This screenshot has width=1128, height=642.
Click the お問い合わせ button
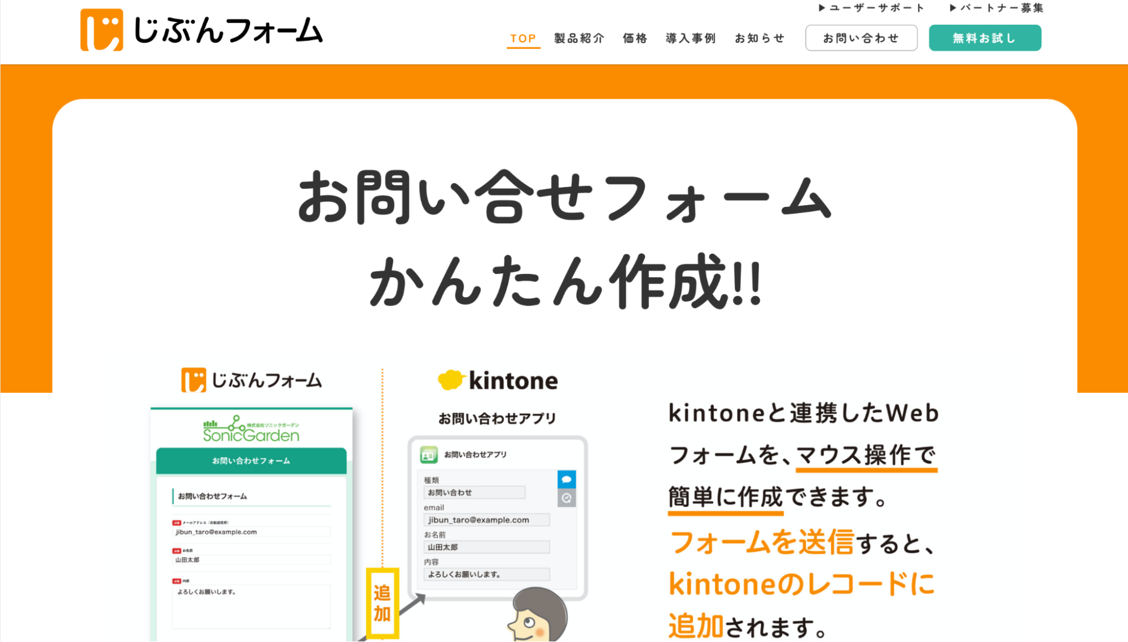pyautogui.click(x=861, y=38)
